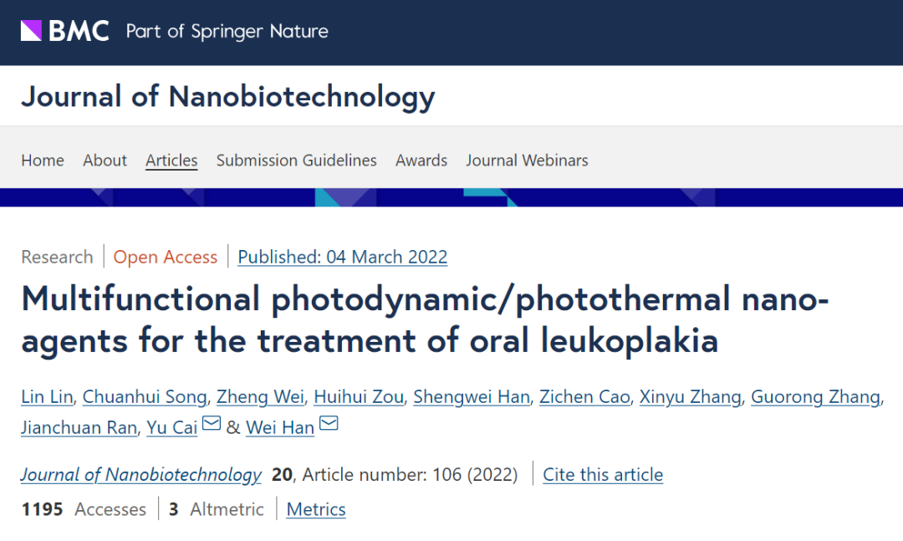Open the About navigation item
This screenshot has height=541, width=903.
click(x=105, y=161)
